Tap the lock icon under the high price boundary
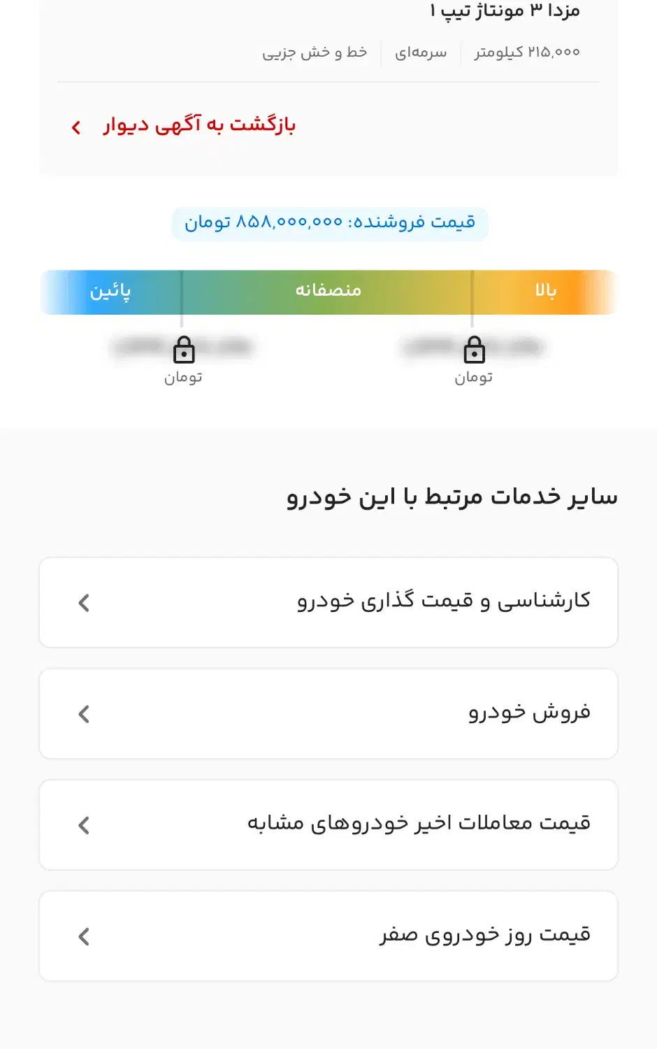 coord(474,350)
